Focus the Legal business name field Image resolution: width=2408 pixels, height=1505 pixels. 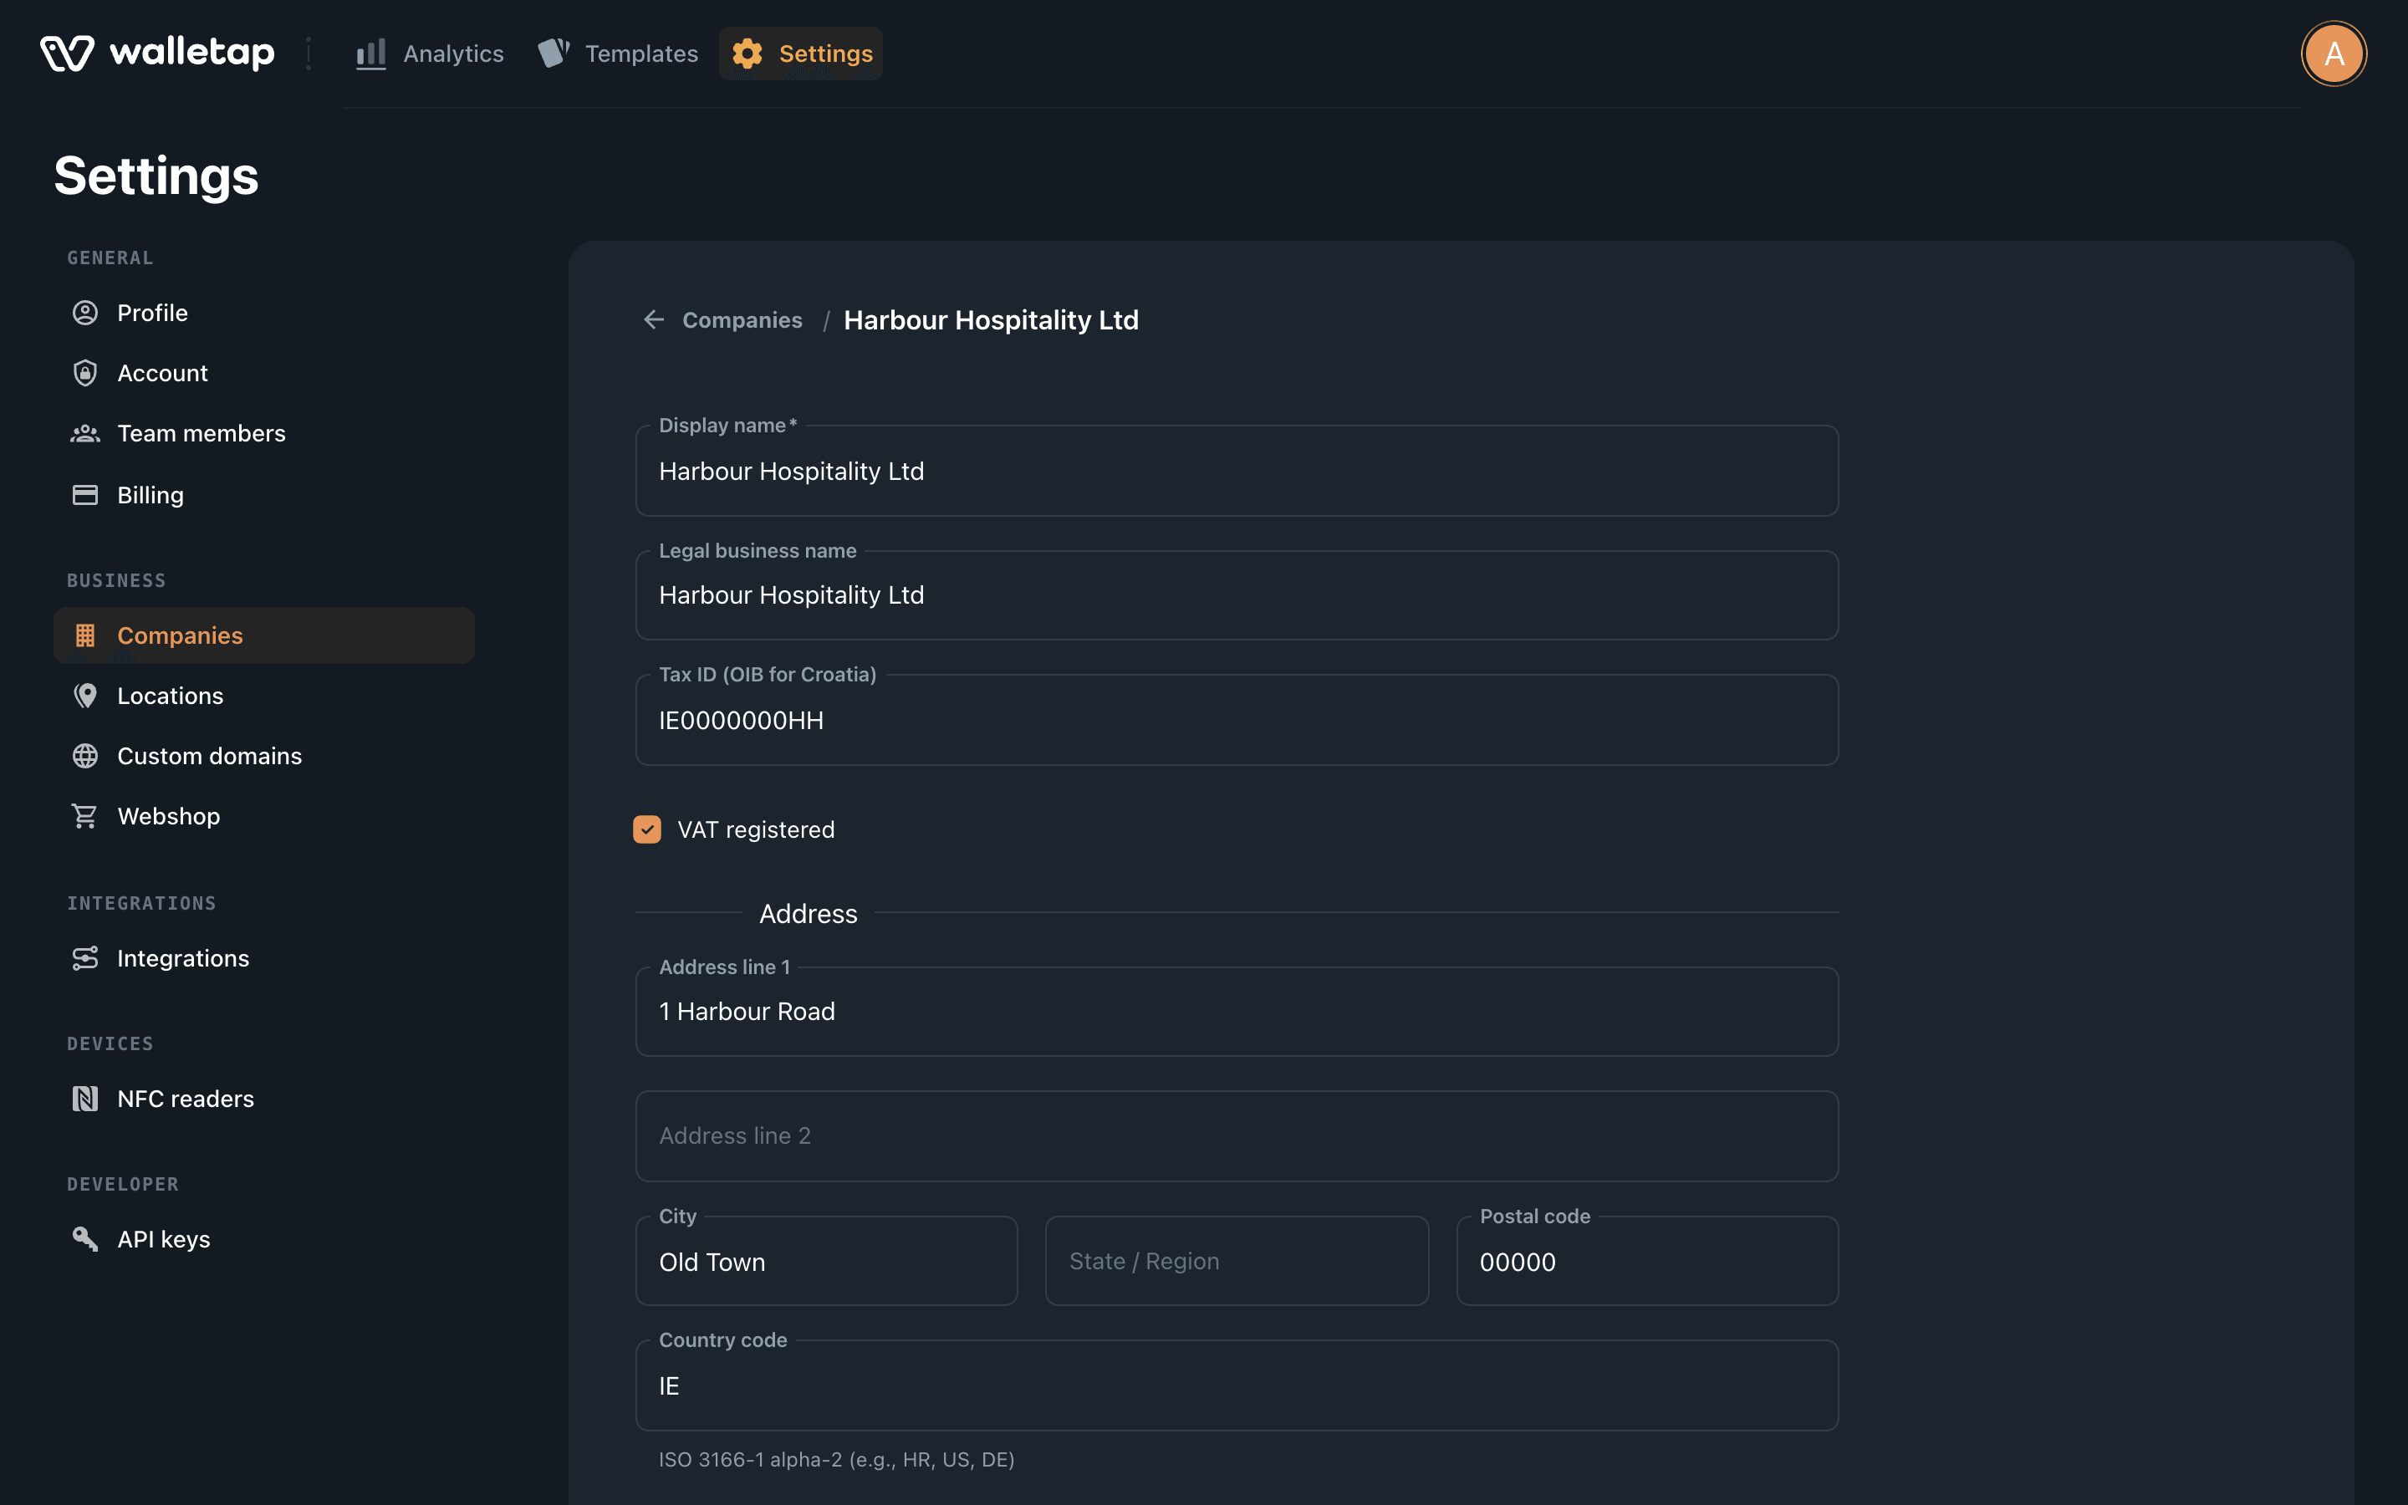[1237, 595]
